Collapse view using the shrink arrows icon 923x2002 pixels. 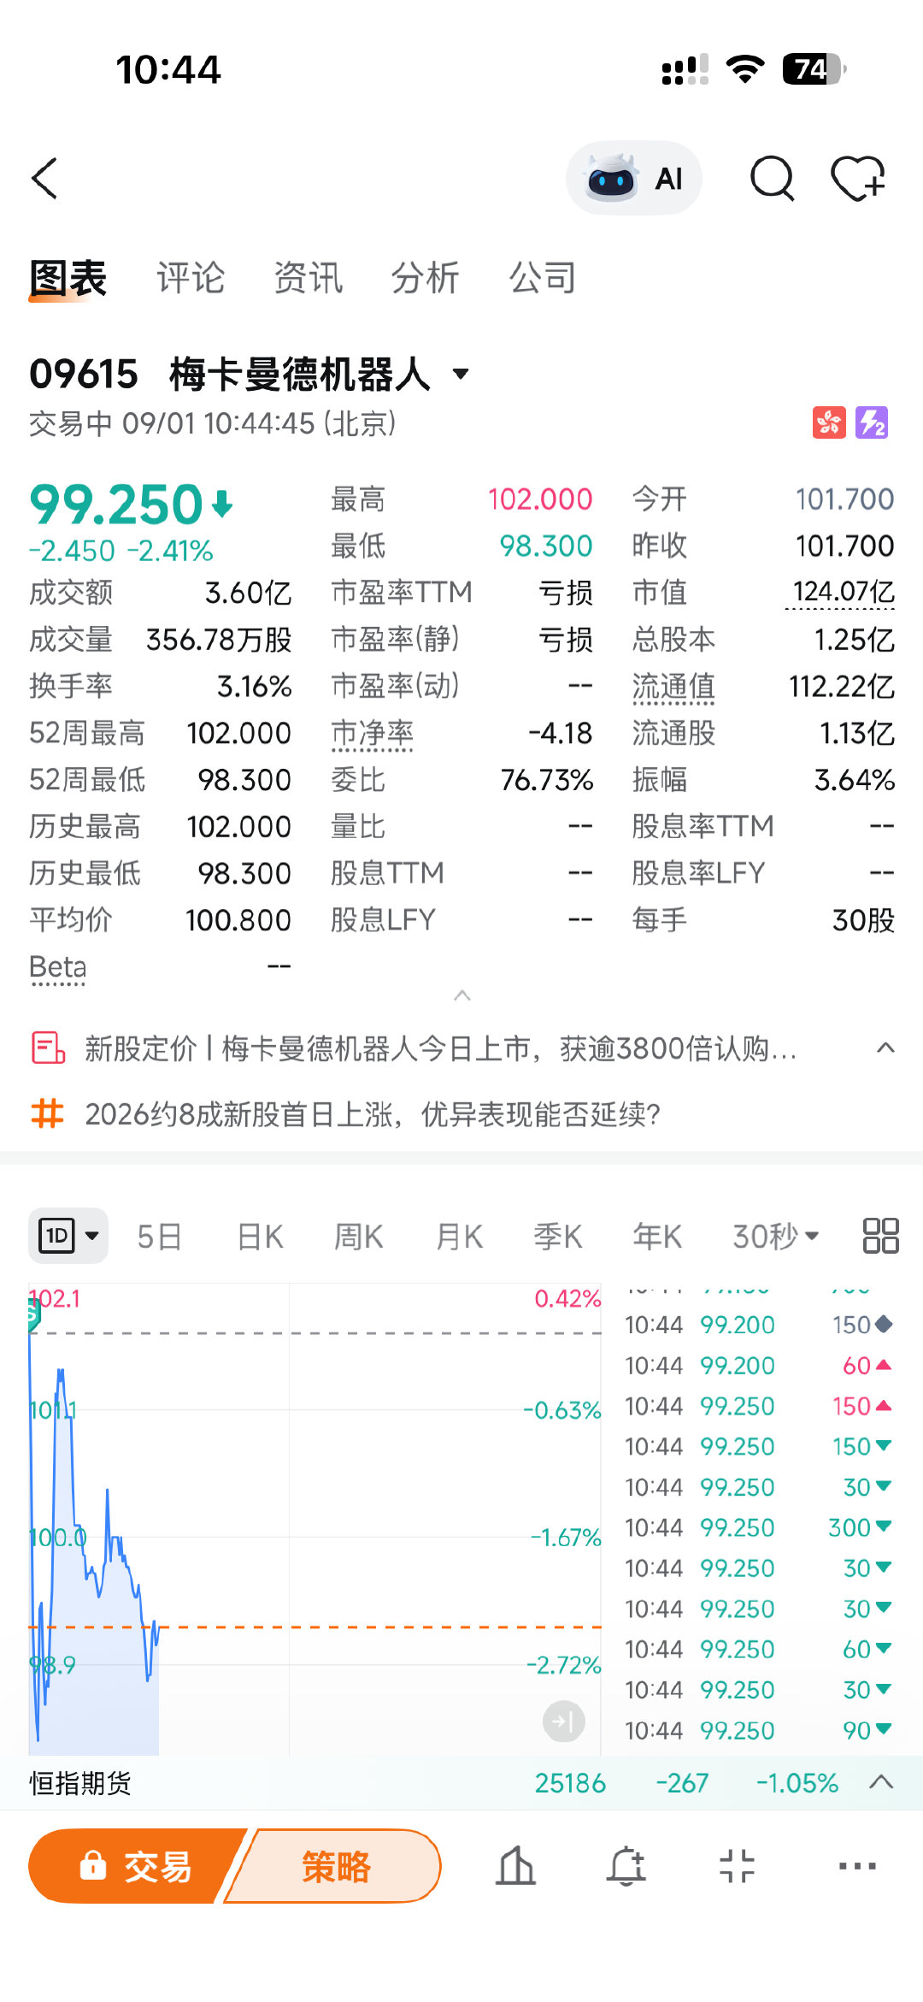coord(737,1866)
